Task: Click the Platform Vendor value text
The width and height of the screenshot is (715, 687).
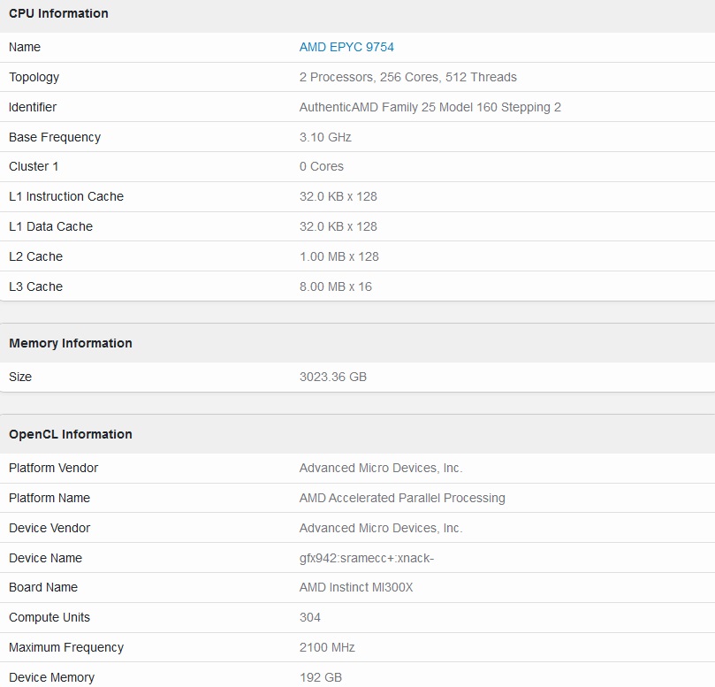Action: (x=381, y=468)
